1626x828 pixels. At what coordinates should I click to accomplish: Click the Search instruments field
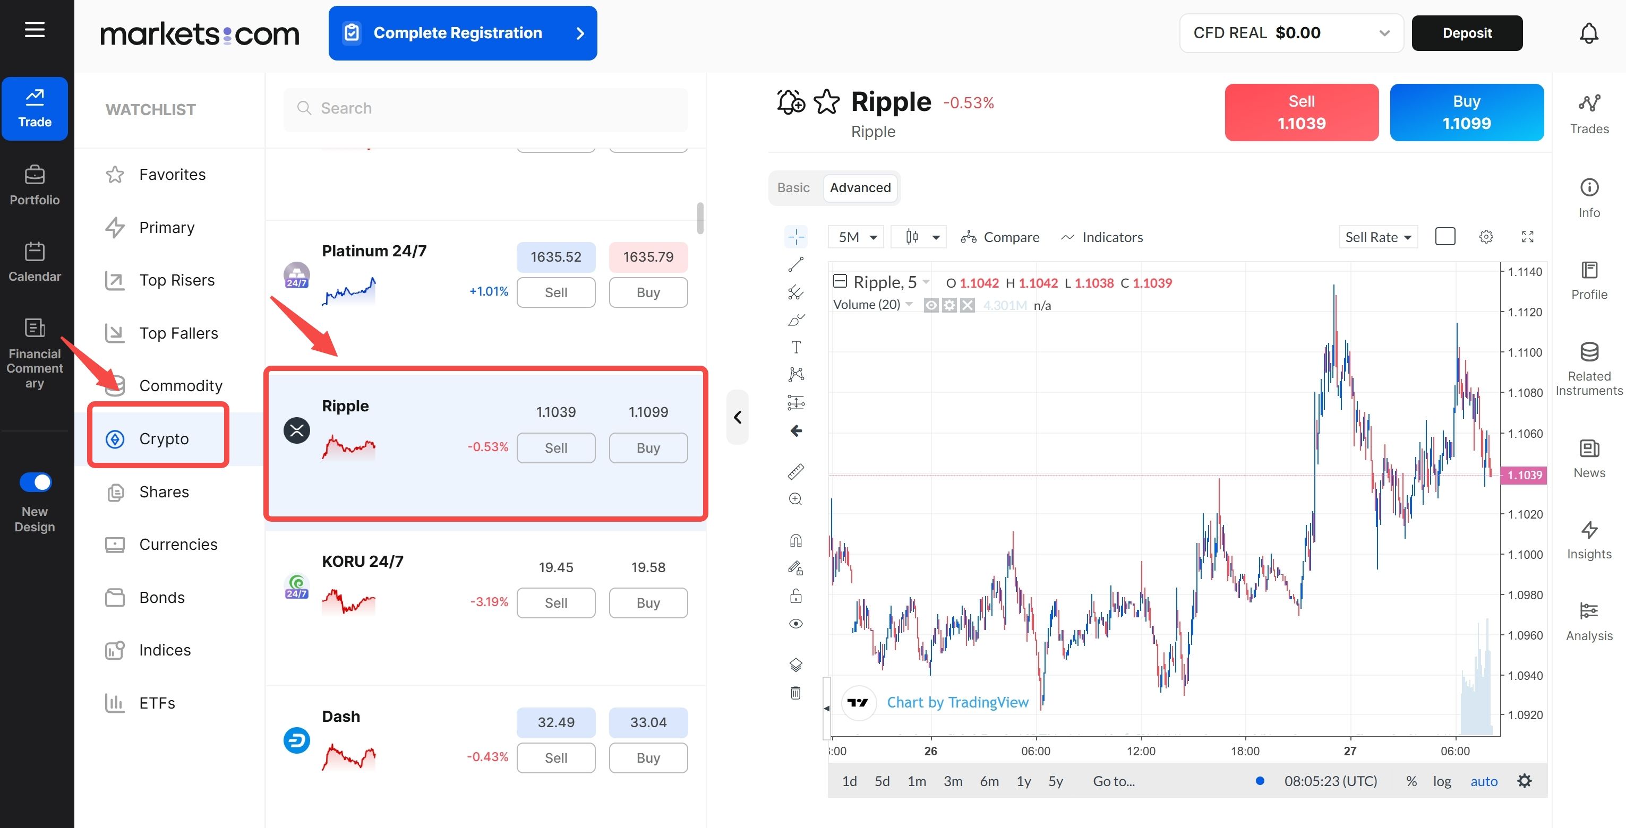click(485, 109)
